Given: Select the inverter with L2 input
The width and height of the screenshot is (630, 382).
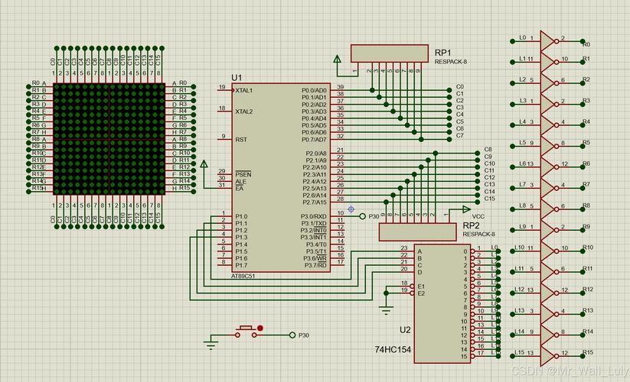Looking at the screenshot, I should point(549,83).
